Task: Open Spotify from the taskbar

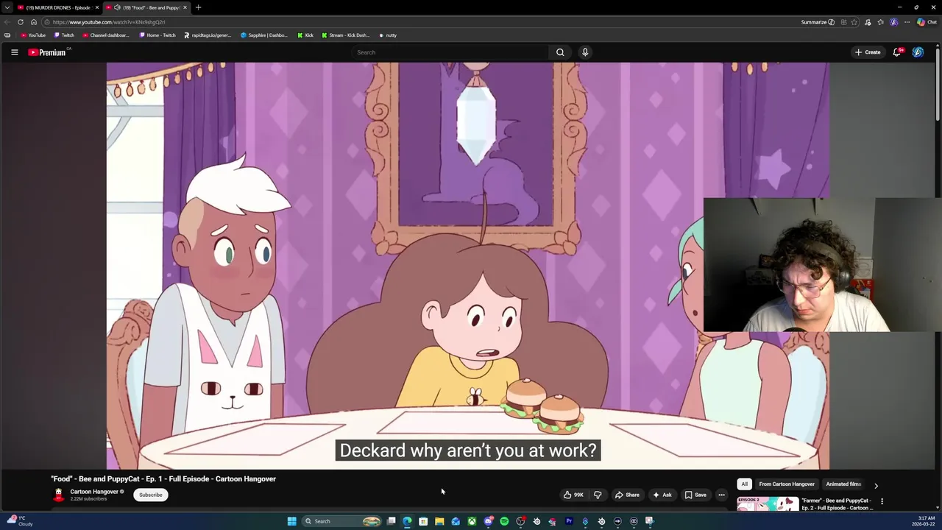Action: (504, 521)
